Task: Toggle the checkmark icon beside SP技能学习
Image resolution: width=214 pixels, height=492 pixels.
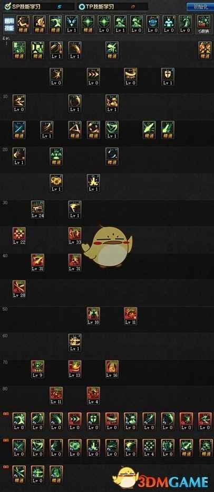Action: click(6, 6)
